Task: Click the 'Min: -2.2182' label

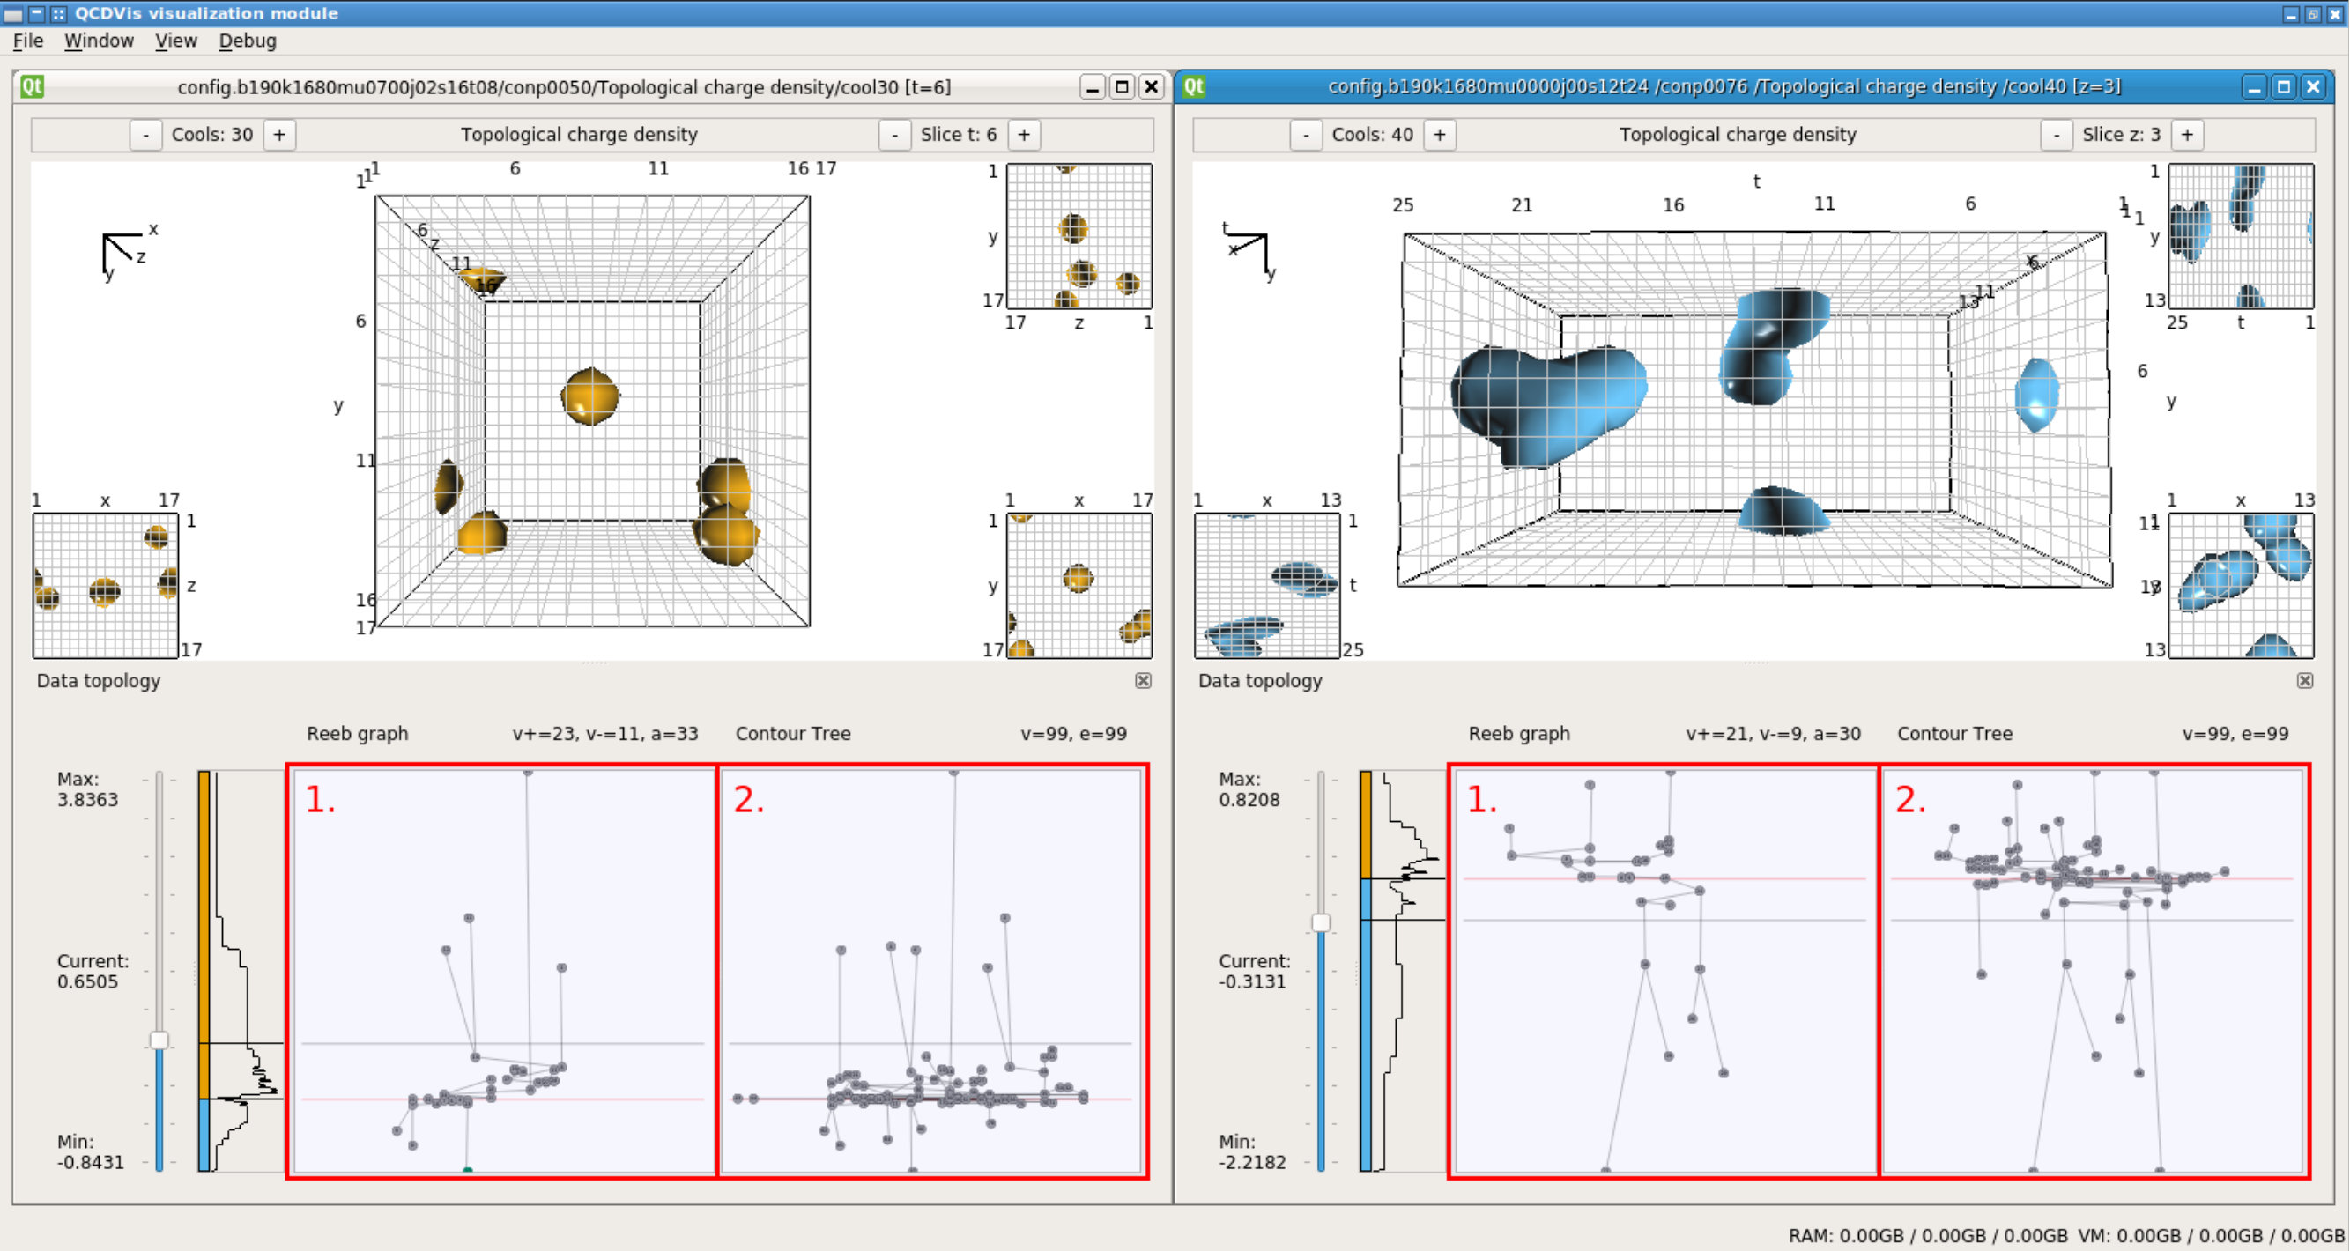Action: [1253, 1152]
